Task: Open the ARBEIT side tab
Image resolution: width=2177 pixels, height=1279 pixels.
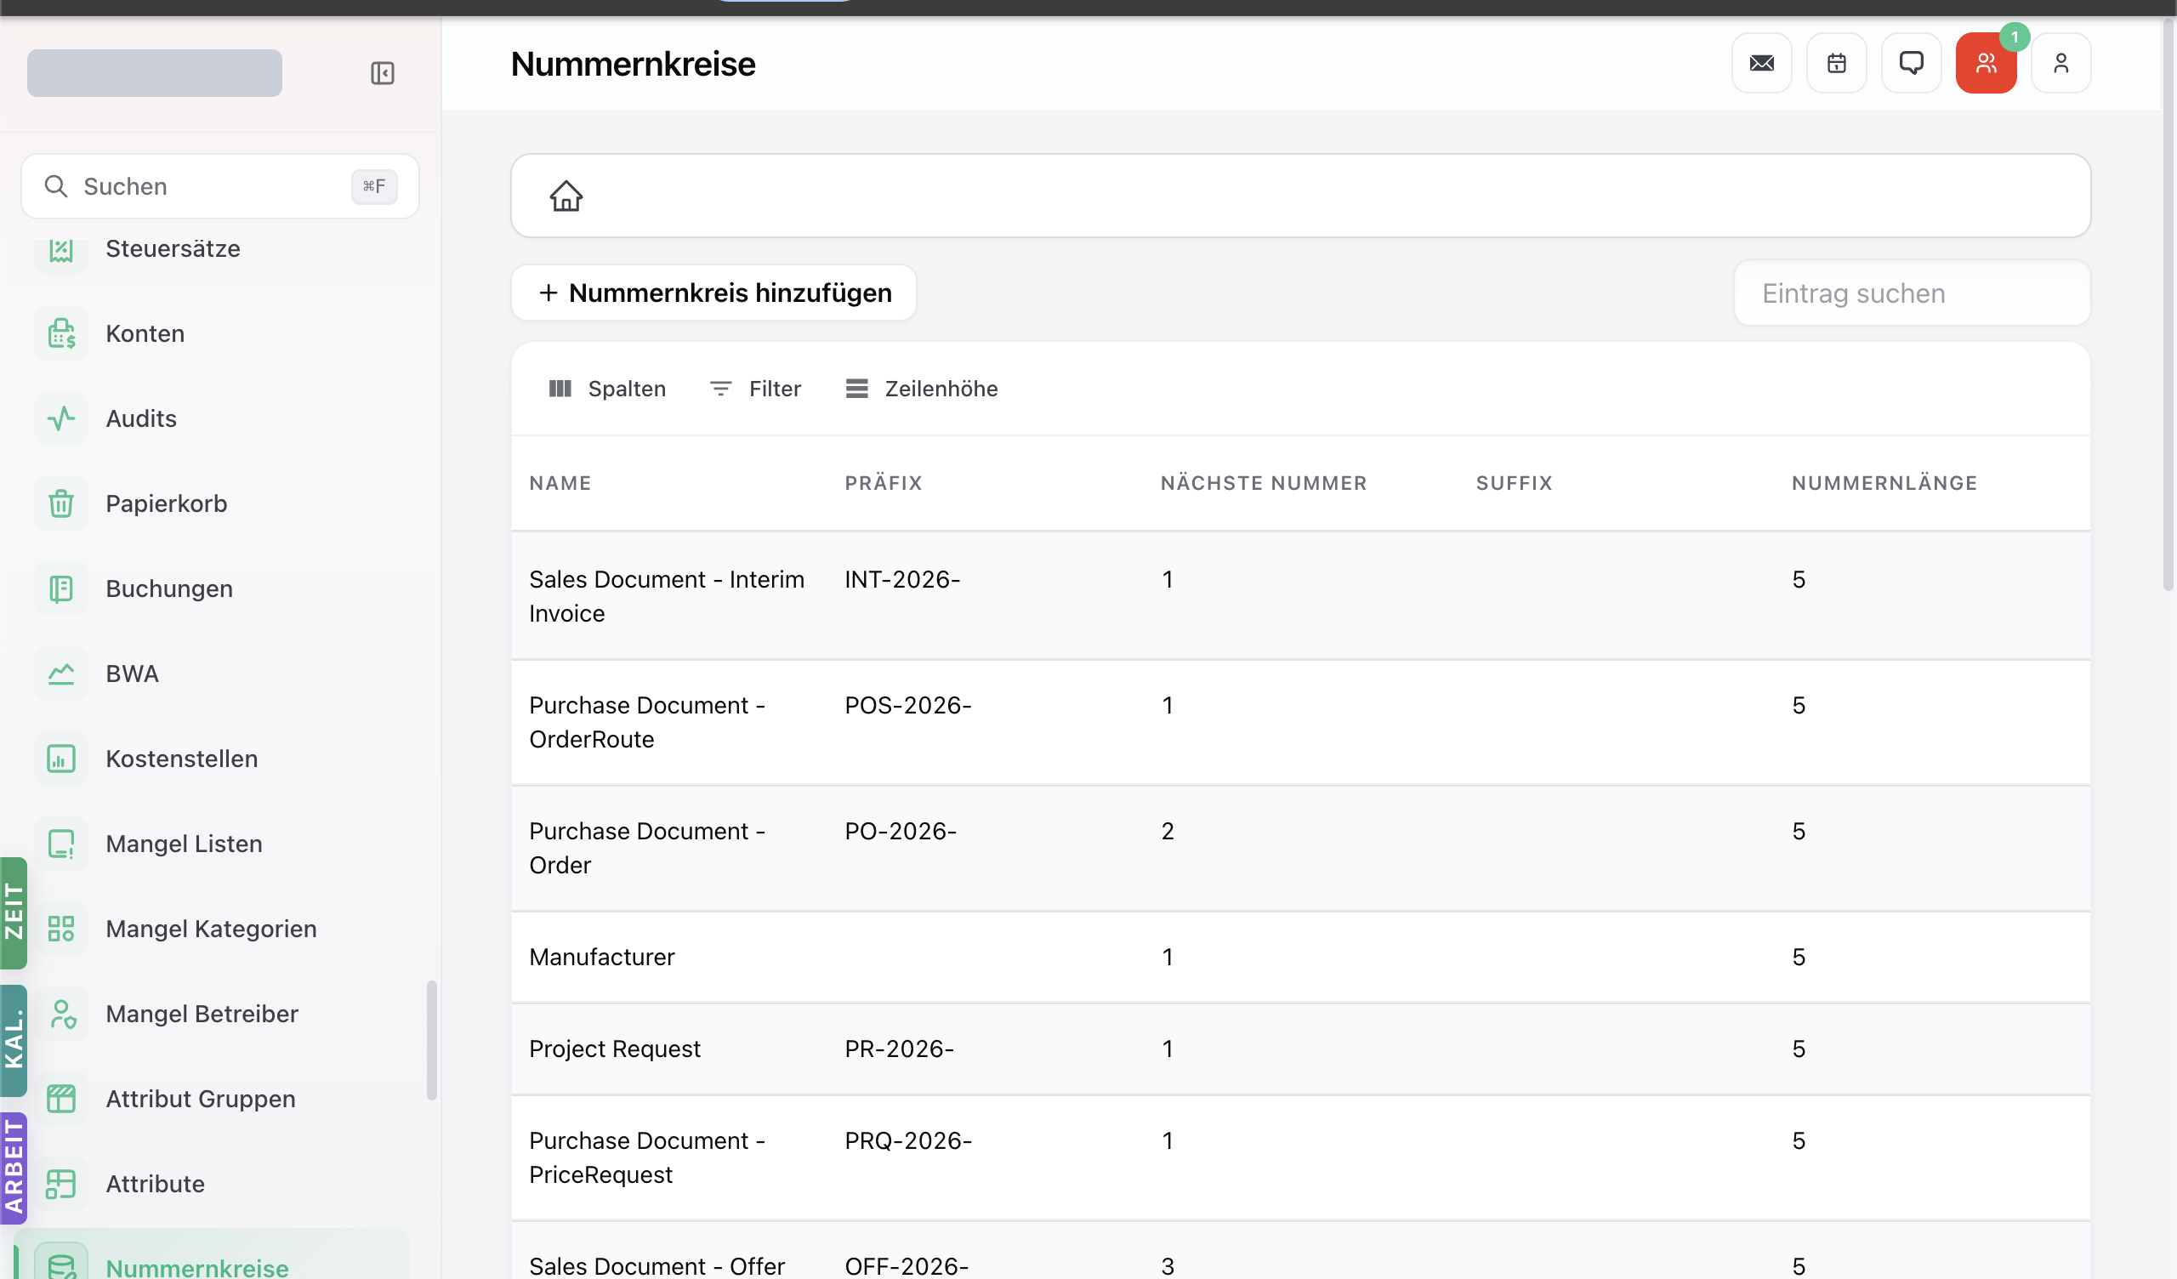Action: click(14, 1168)
